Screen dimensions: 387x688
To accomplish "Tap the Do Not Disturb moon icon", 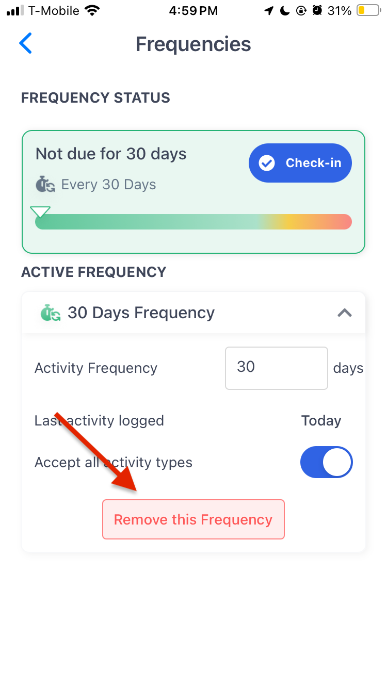I will point(285,10).
